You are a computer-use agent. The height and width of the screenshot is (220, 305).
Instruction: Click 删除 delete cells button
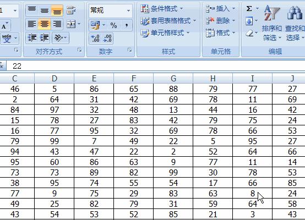[220, 20]
